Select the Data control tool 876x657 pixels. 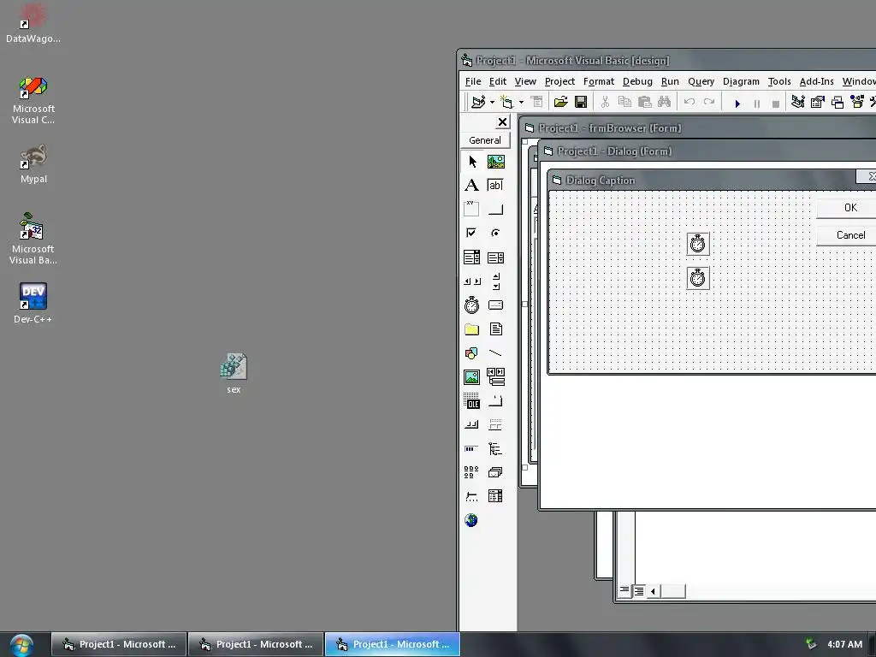495,377
